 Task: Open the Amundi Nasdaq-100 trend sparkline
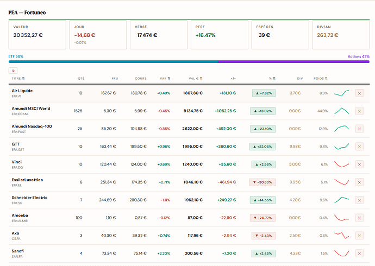[x=341, y=129]
